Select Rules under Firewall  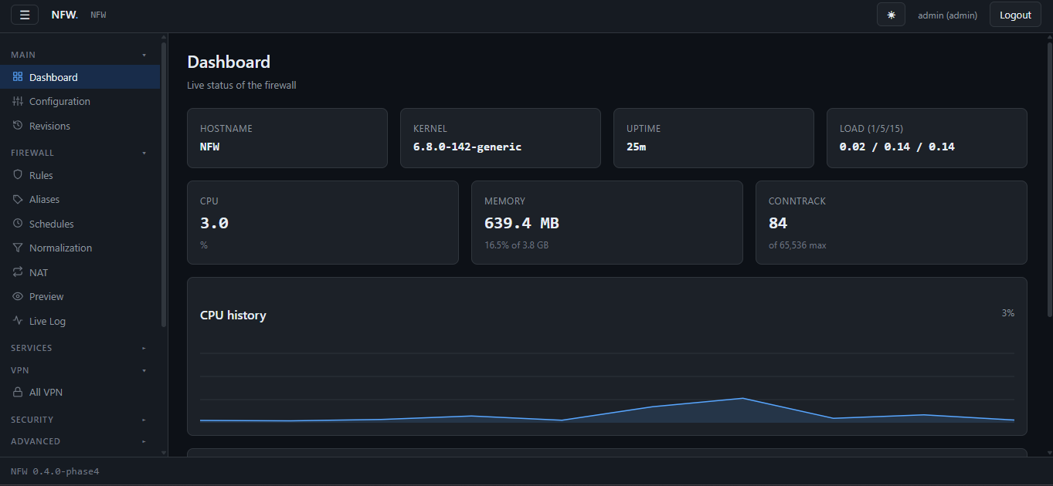[80, 175]
